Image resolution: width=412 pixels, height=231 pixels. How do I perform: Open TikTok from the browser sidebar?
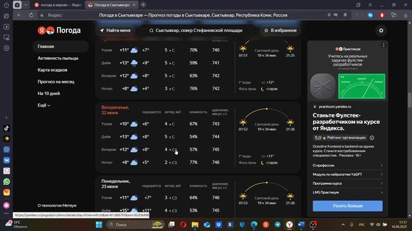pyautogui.click(x=6, y=128)
